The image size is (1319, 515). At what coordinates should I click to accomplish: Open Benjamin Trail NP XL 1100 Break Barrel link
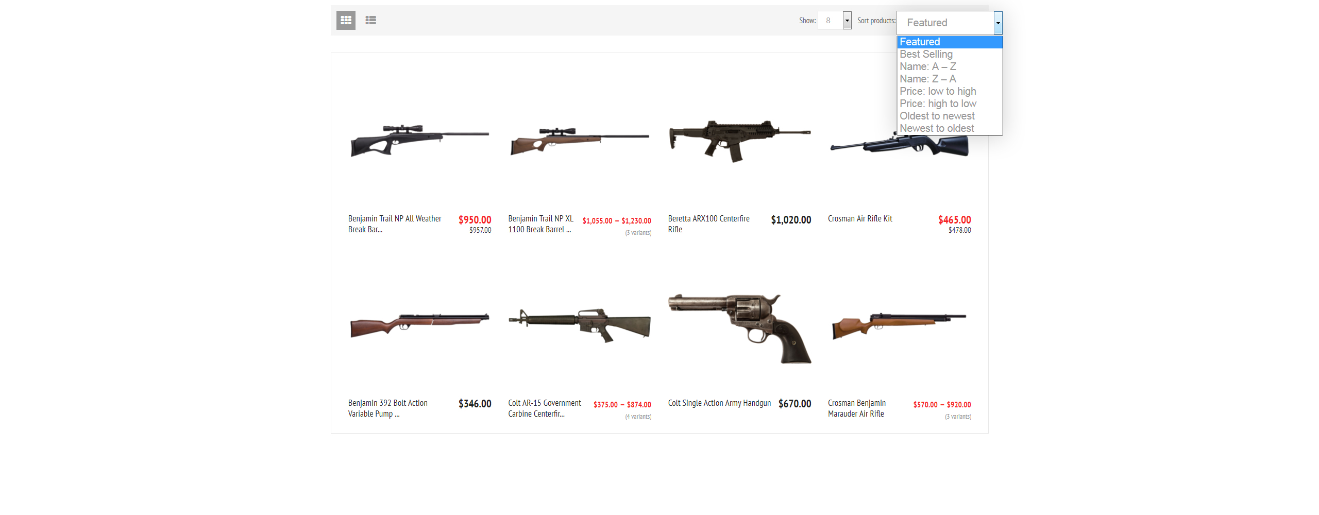[x=540, y=224]
